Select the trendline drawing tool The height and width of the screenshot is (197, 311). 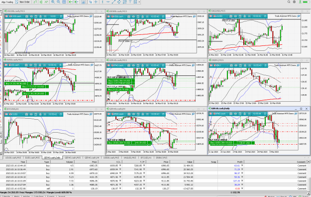[x=113, y=2]
